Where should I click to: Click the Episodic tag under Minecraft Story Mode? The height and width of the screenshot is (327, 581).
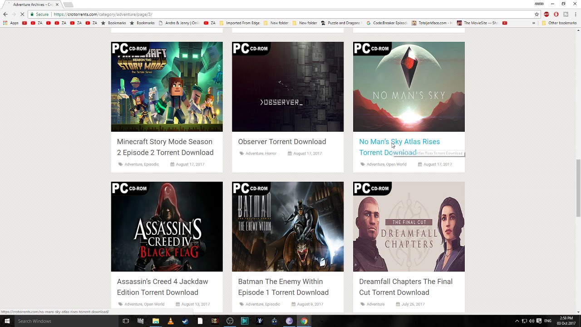(152, 164)
